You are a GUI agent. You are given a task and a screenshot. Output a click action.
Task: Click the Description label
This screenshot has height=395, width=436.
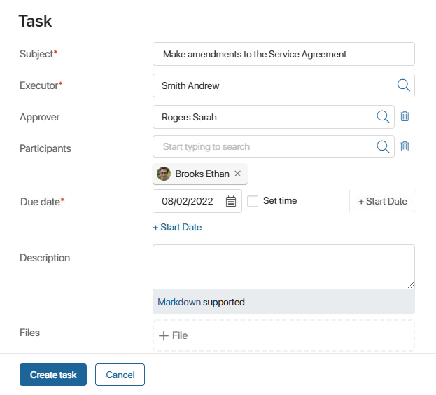(x=45, y=258)
